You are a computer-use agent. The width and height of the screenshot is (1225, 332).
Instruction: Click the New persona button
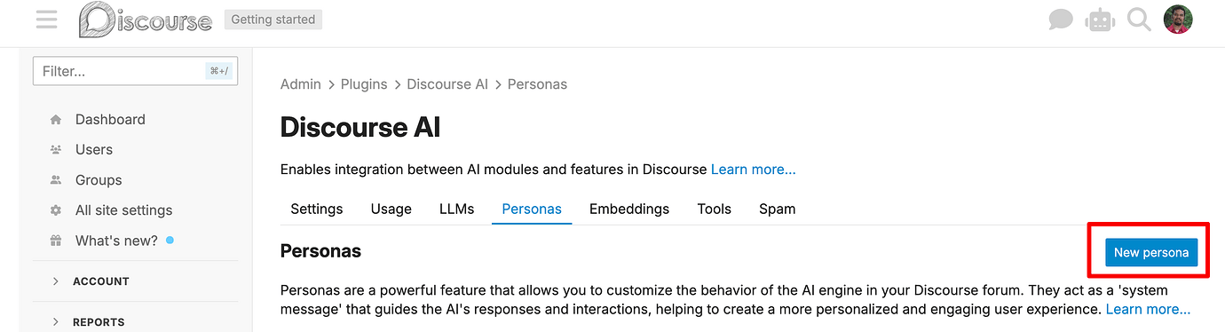(x=1151, y=252)
